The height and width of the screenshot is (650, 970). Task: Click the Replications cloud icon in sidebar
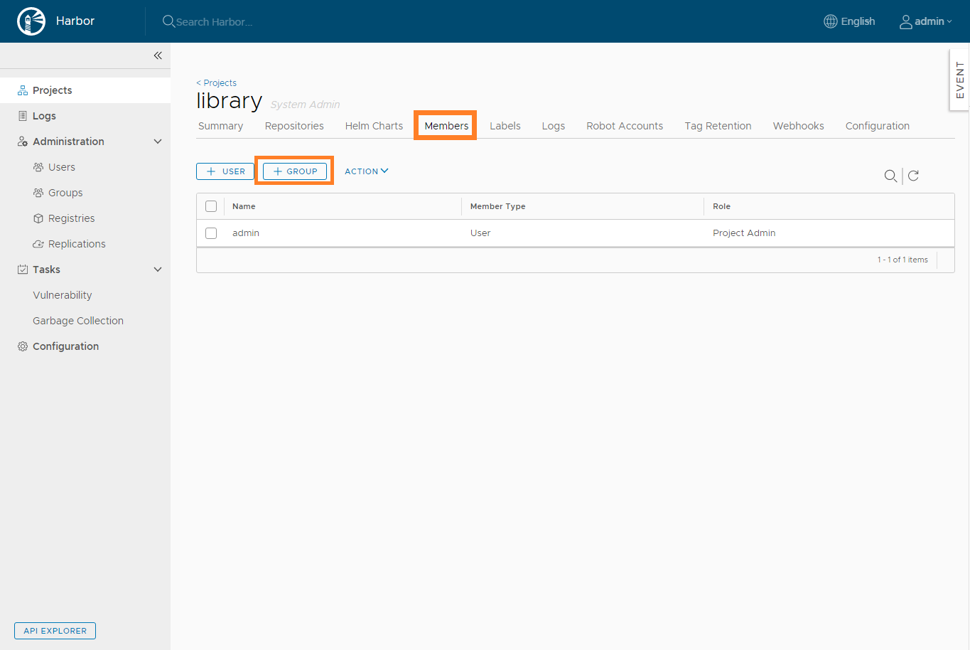coord(38,244)
